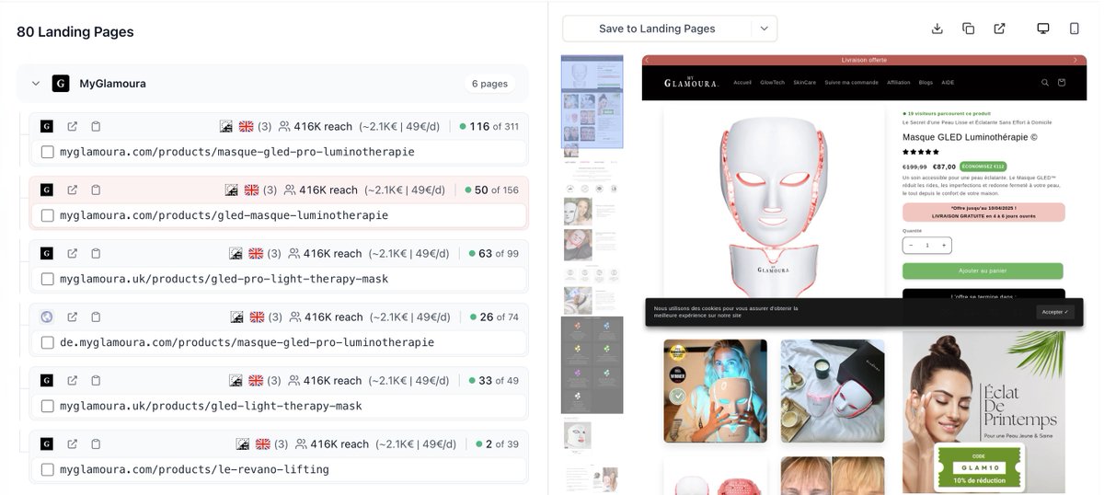Viewport: 1104px width, 495px height.
Task: Click the search icon in Glamoura header
Action: [x=1044, y=82]
